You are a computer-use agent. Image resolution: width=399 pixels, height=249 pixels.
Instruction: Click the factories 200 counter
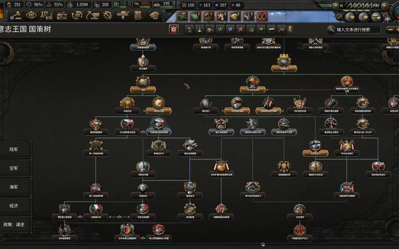(102, 4)
